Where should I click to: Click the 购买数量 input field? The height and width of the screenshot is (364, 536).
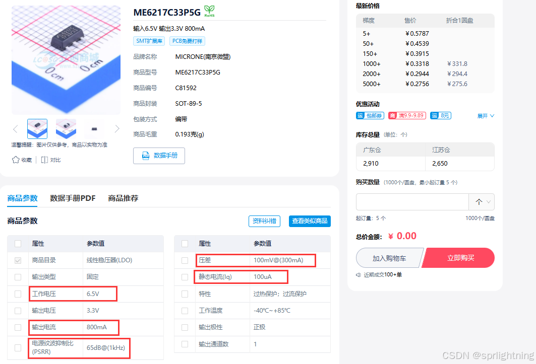click(412, 202)
